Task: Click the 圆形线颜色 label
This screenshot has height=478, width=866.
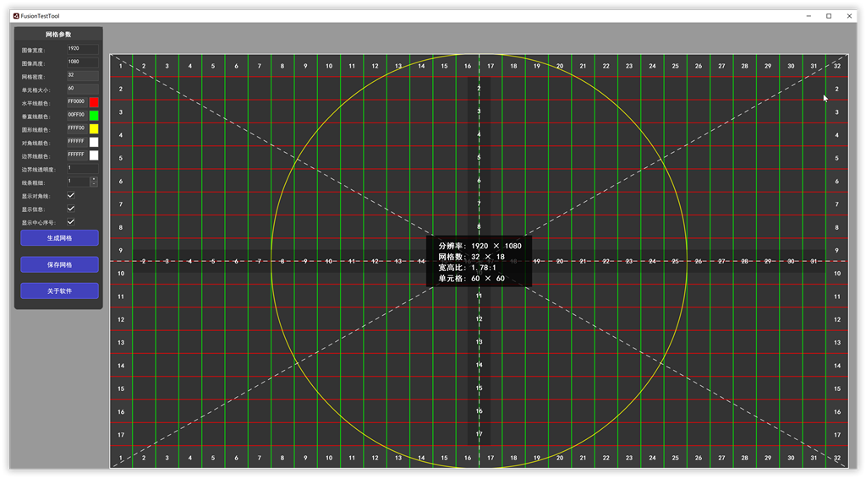Action: tap(36, 130)
